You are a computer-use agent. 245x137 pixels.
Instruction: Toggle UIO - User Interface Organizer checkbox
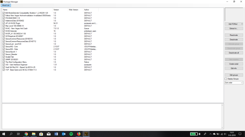coord(4,65)
